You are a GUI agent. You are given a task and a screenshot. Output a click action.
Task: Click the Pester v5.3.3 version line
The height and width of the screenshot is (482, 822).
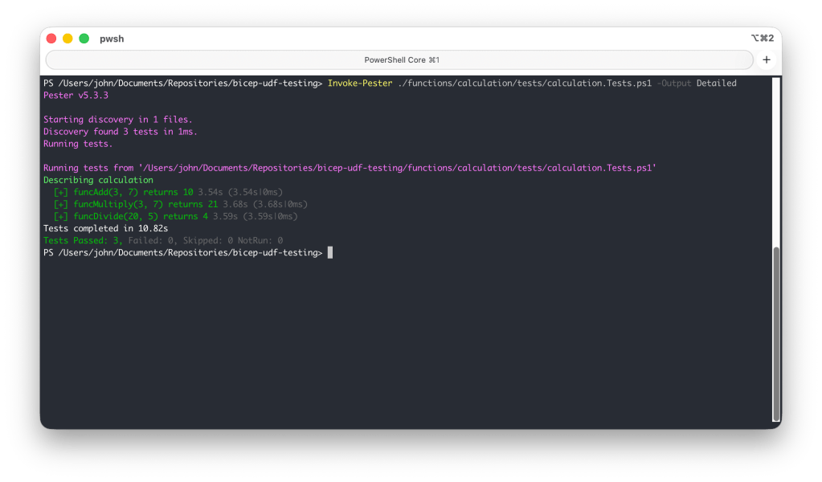click(x=76, y=96)
